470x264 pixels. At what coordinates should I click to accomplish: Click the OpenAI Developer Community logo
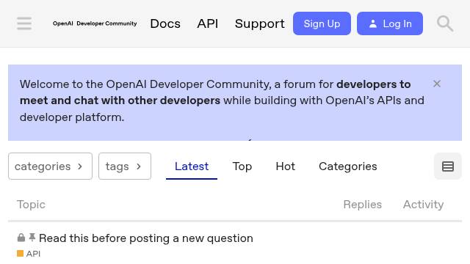point(95,23)
